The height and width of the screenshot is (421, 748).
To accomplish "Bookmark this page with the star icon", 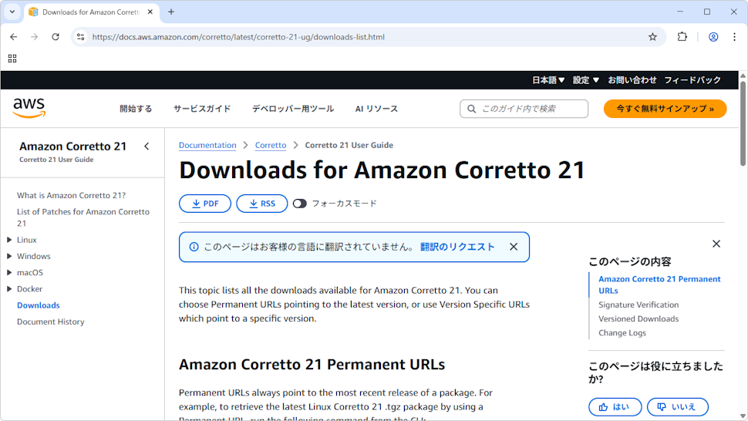I will tap(652, 37).
